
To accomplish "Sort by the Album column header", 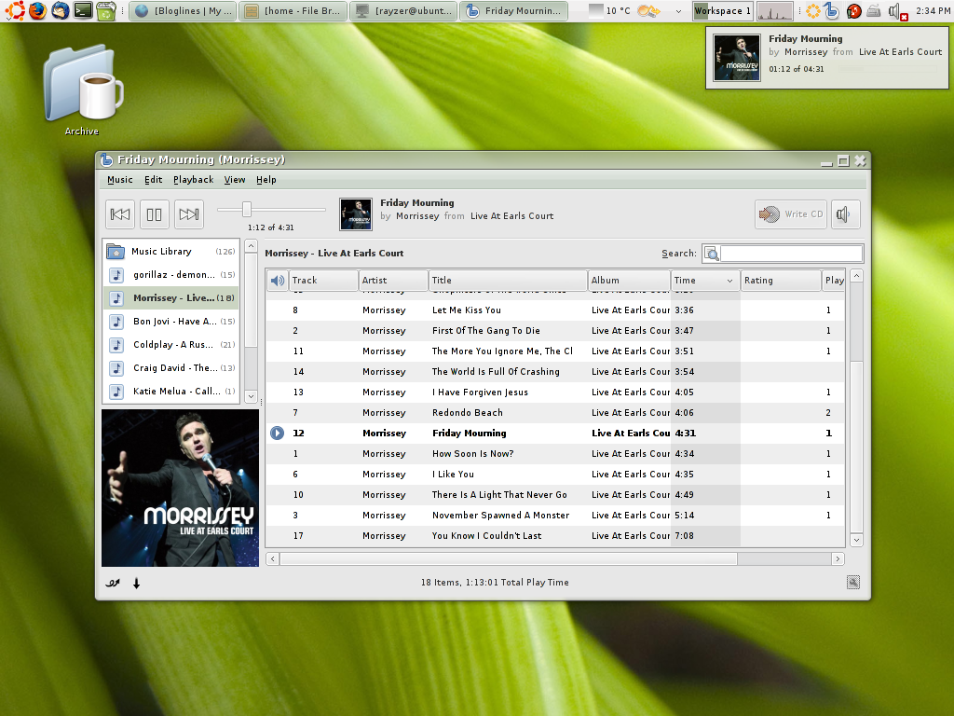I will click(629, 280).
